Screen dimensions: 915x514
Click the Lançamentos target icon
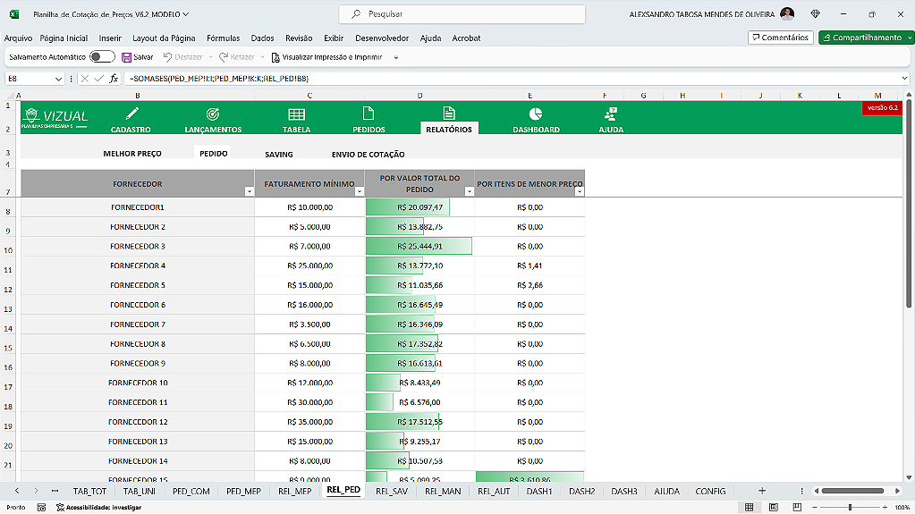212,114
